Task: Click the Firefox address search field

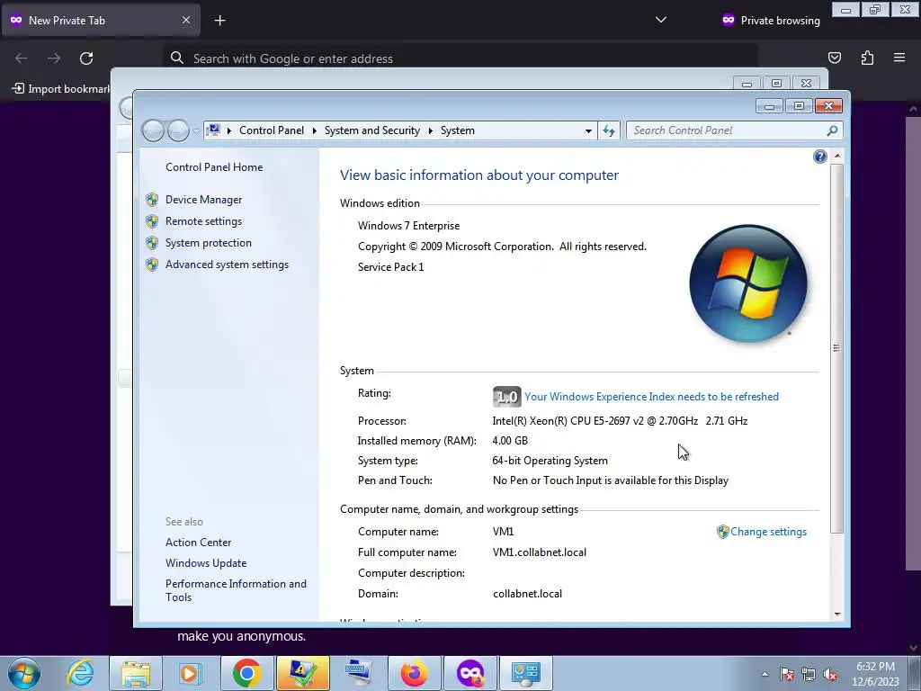Action: pos(460,58)
